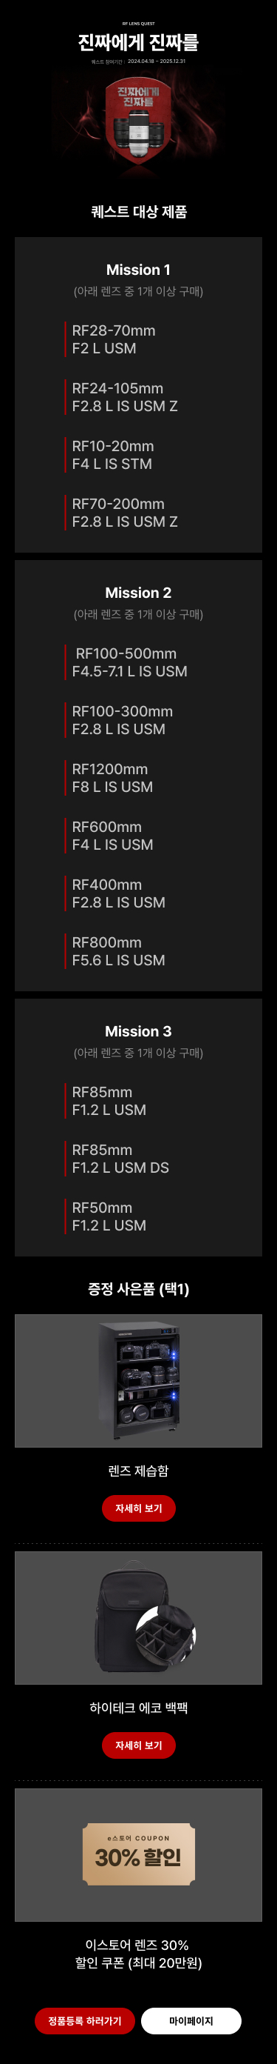Select RF85mm F1.2 L USM DS
277x2064 pixels.
(120, 1158)
